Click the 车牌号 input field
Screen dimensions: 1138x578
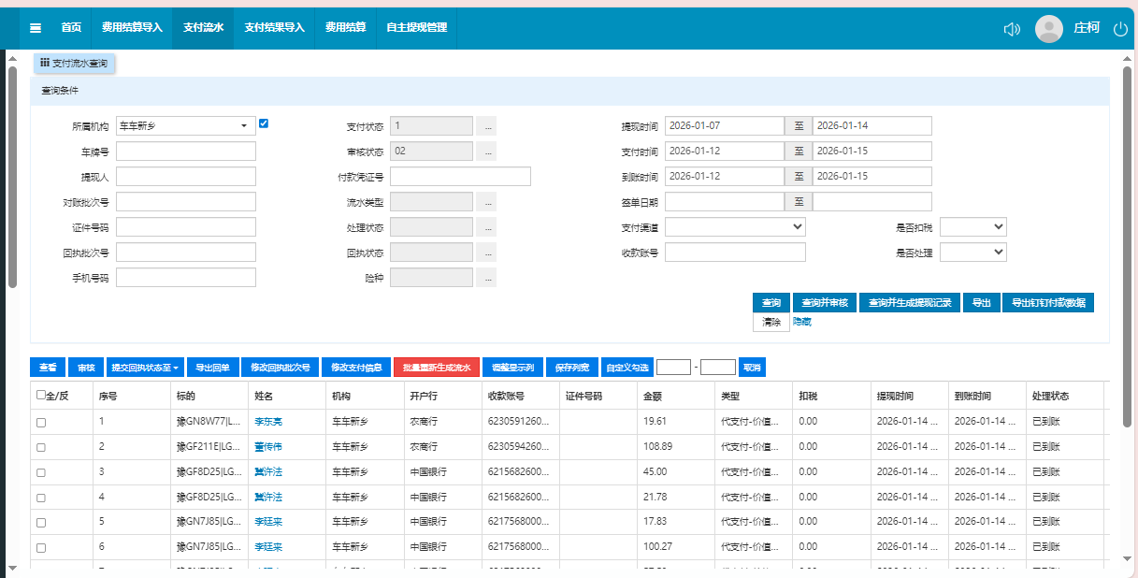coord(186,152)
